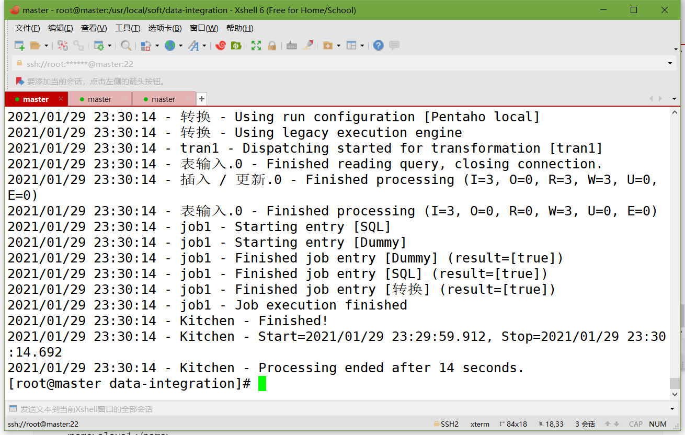Click the red bookmark add-session flag icon

[x=20, y=81]
